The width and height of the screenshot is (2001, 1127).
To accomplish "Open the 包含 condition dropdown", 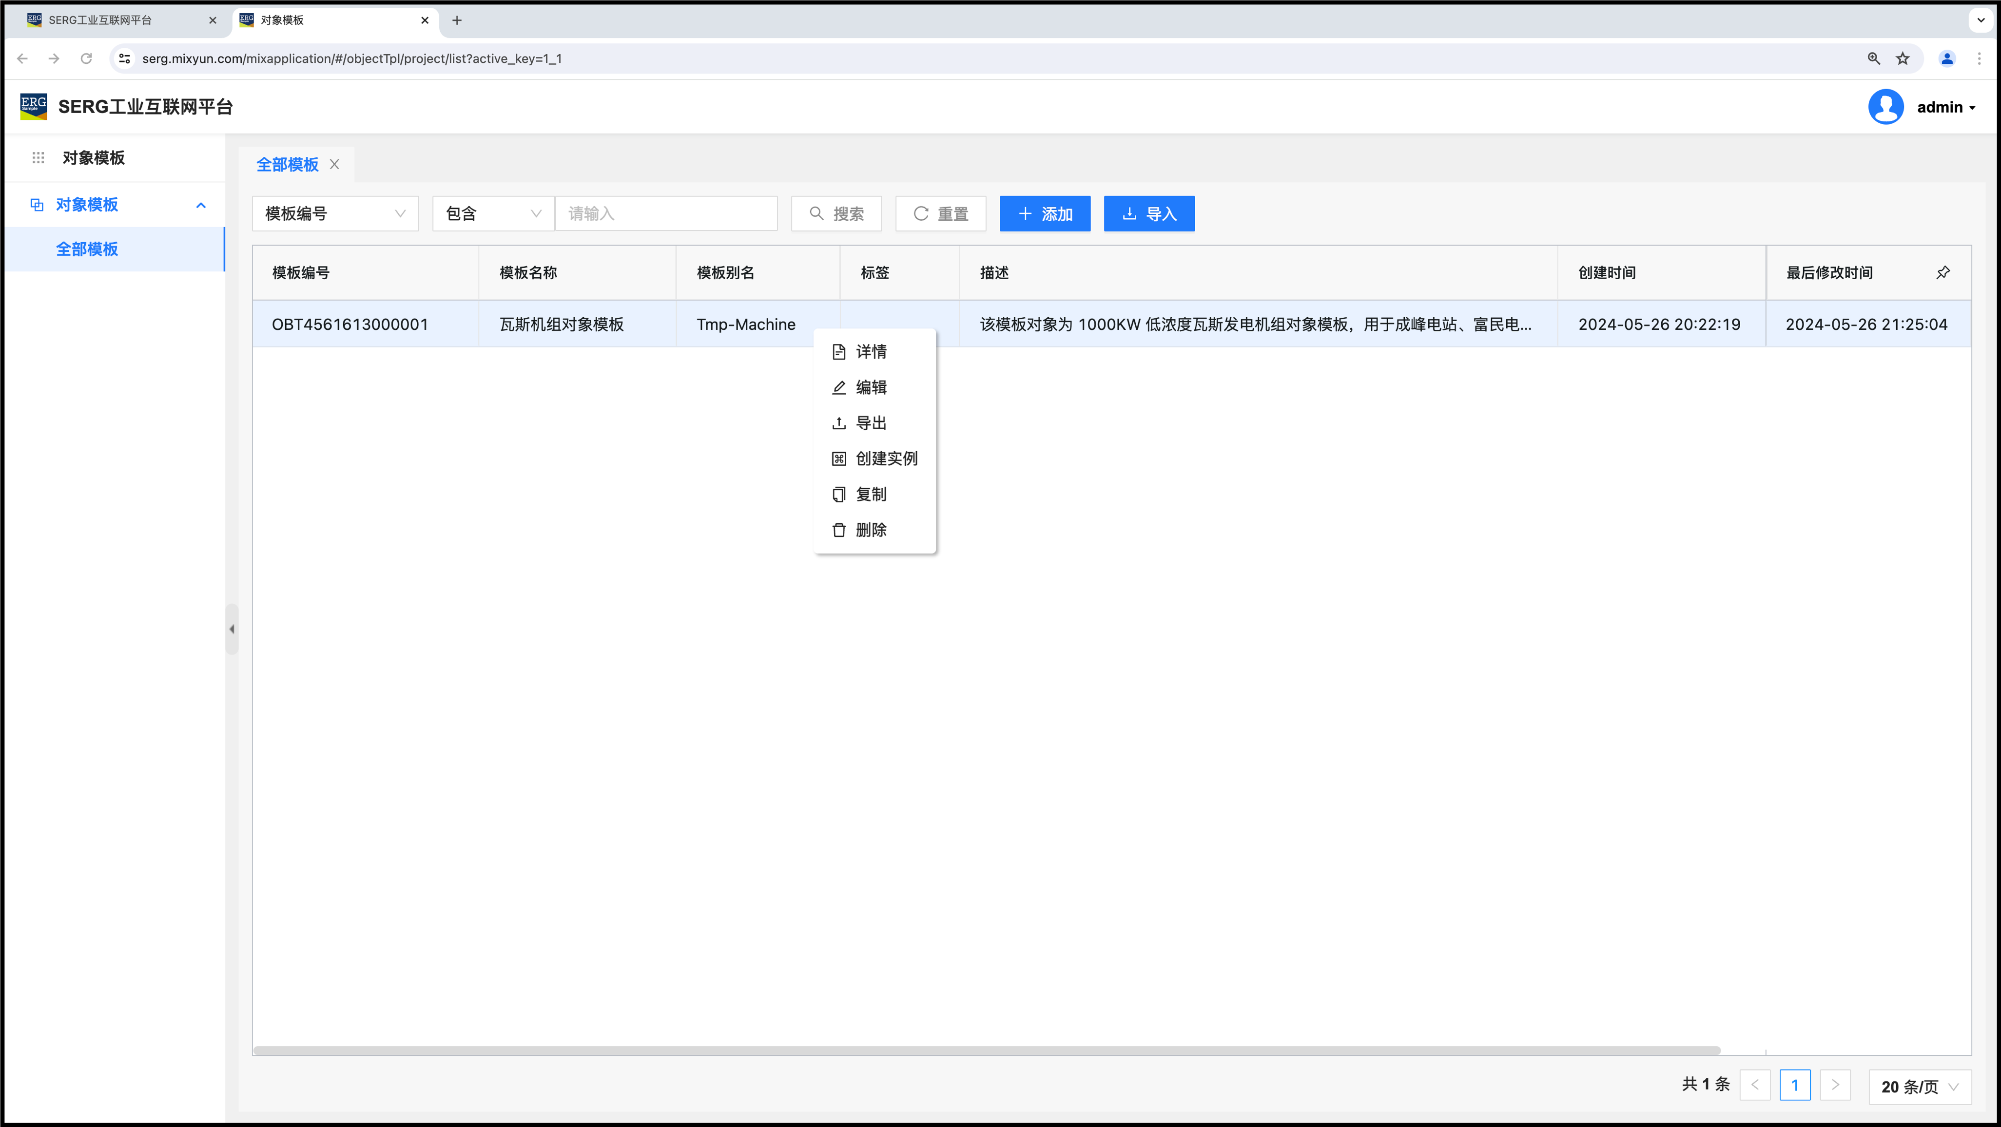I will click(492, 213).
